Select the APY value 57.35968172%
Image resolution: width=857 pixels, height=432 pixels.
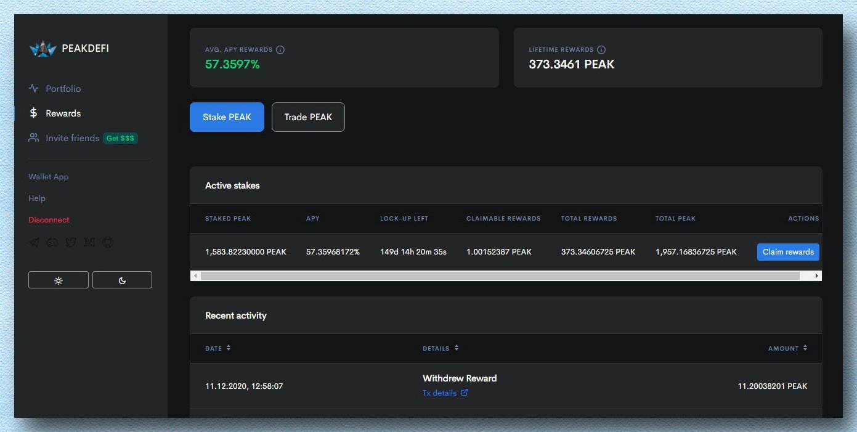click(333, 252)
